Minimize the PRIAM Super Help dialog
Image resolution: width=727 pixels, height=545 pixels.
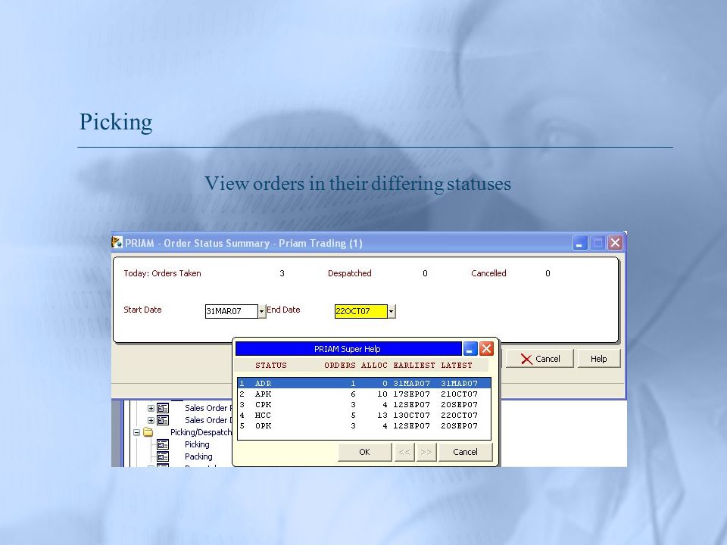[x=470, y=348]
